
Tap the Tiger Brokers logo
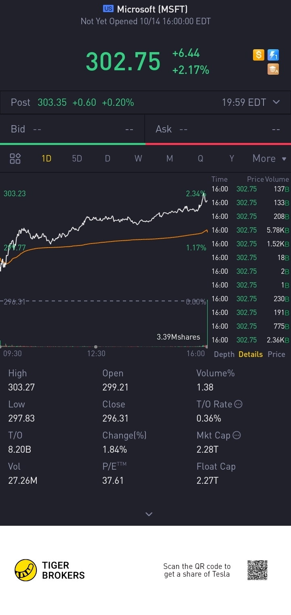click(x=50, y=570)
